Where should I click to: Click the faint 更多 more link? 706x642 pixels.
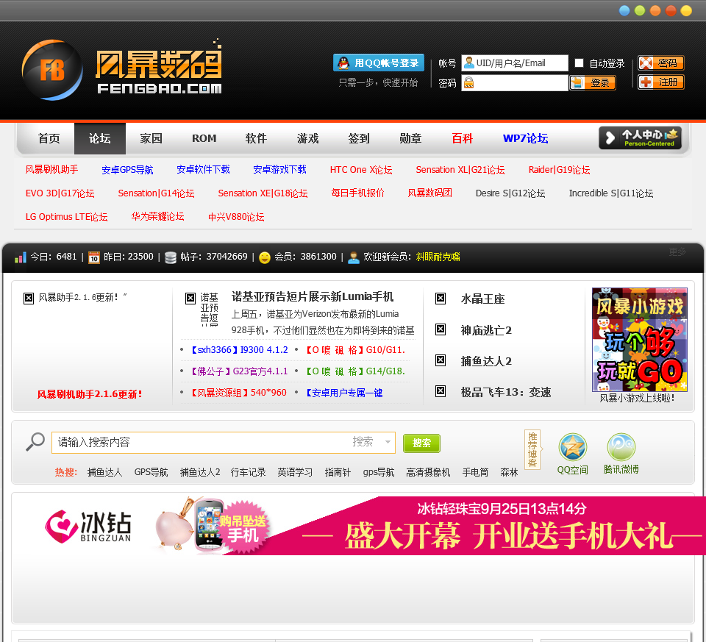pyautogui.click(x=677, y=252)
